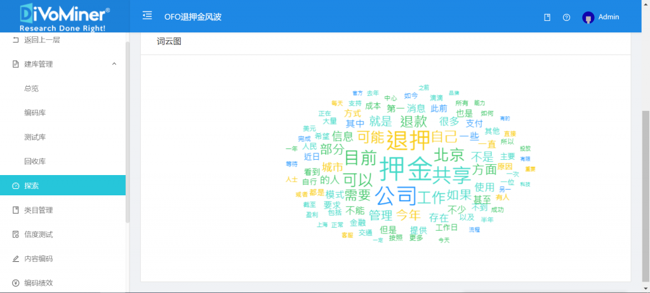650x293 pixels.
Task: Open the document icon in header
Action: (x=547, y=17)
